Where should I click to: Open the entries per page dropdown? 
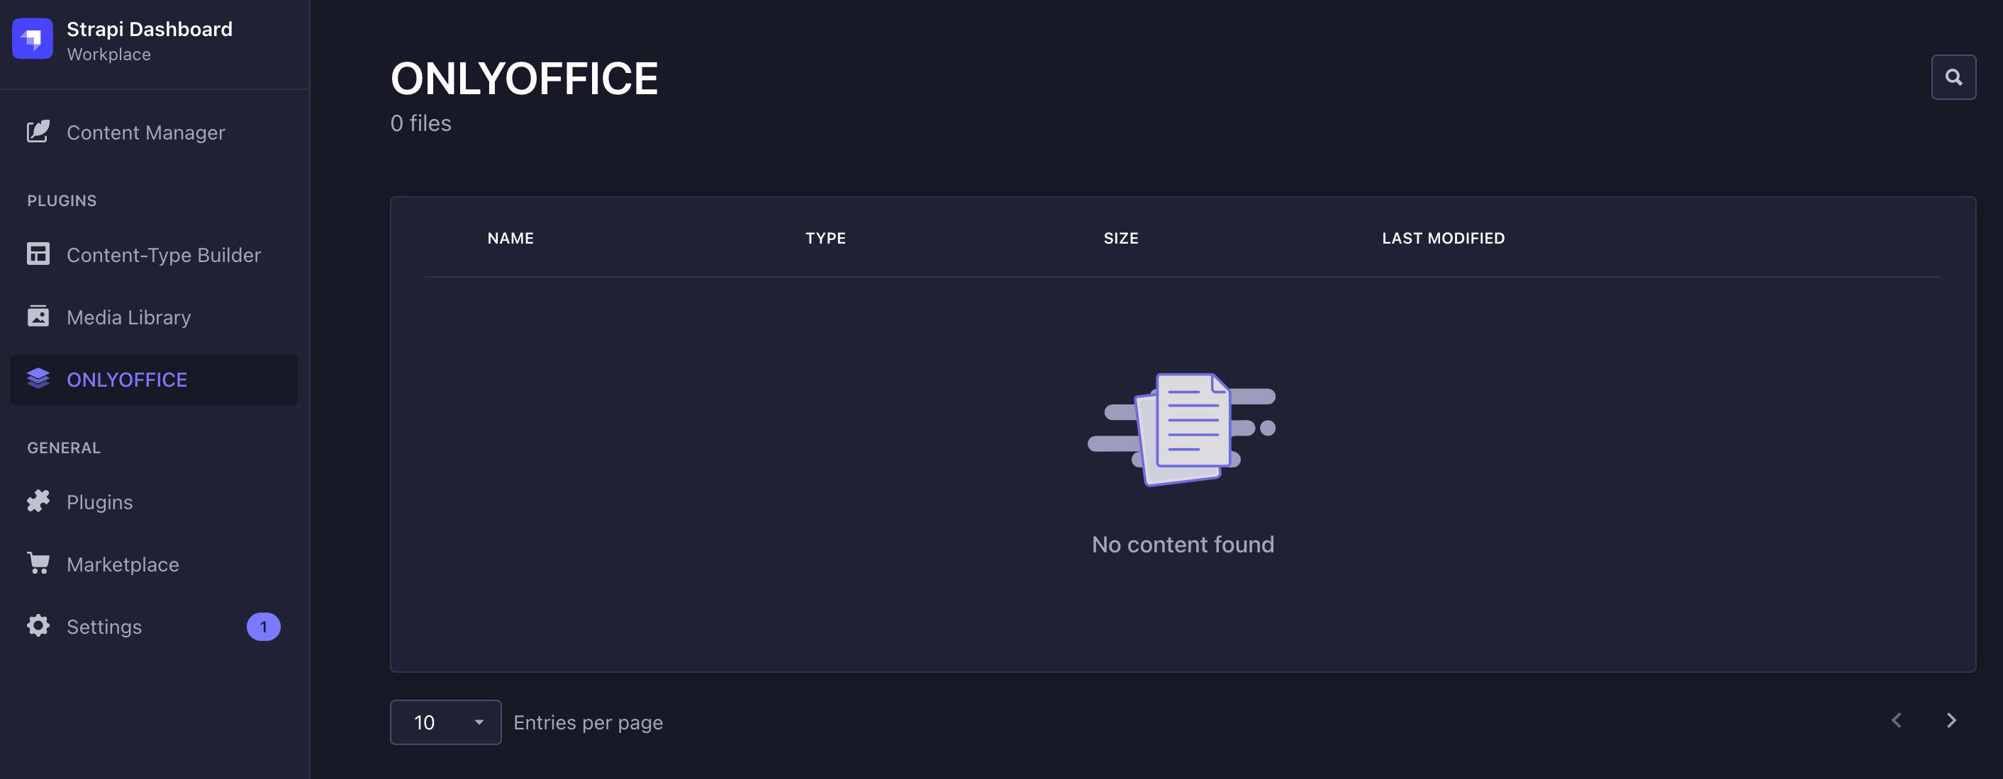pos(445,722)
